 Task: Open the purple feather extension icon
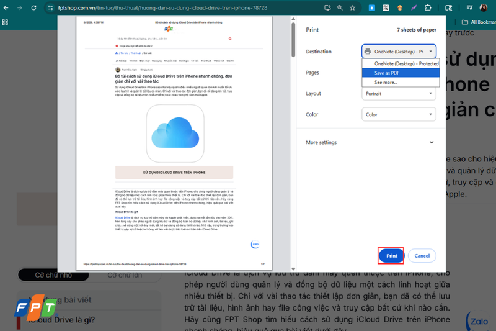[x=414, y=7]
